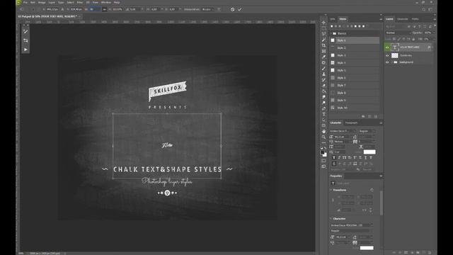Viewport: 453px width, 255px height.
Task: Cancel the transform in the options bar
Action: [232, 9]
